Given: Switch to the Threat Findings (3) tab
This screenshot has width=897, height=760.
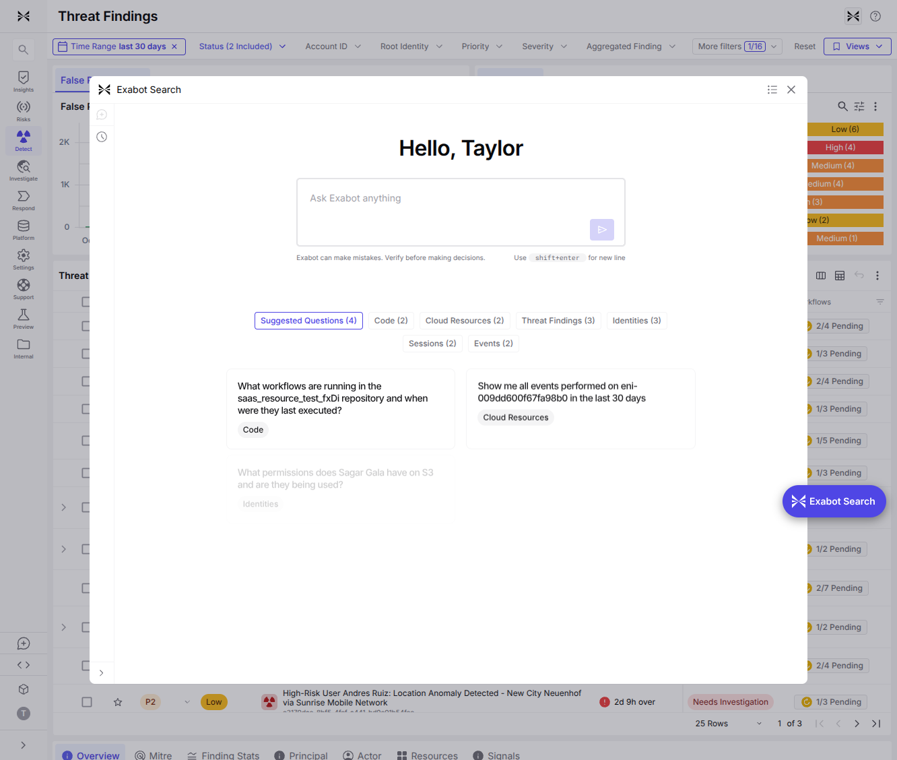Looking at the screenshot, I should [558, 321].
